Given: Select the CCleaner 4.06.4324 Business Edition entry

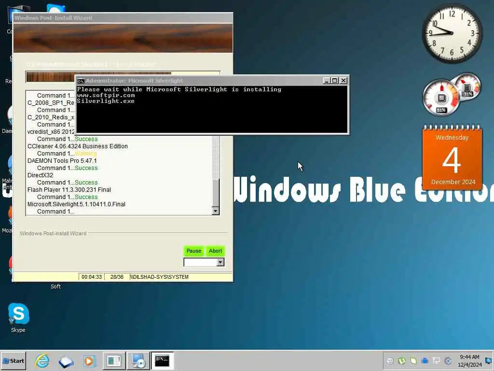Looking at the screenshot, I should coord(78,146).
